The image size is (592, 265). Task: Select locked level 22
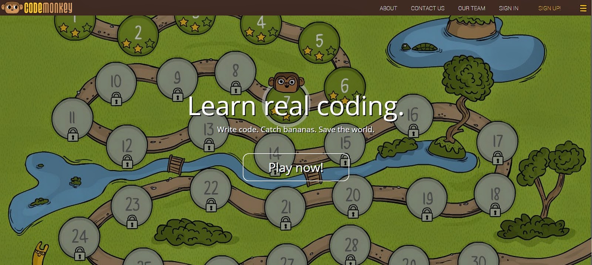tap(211, 190)
